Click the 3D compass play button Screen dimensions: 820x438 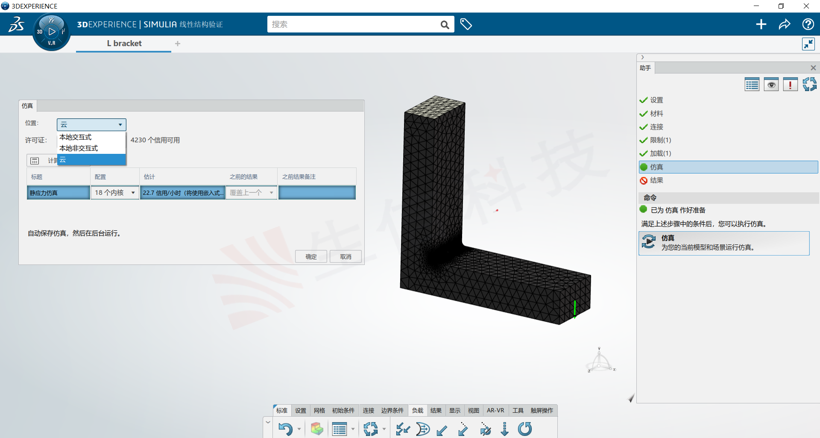(52, 31)
